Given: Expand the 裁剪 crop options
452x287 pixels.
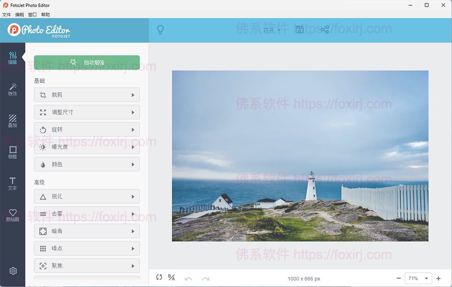Looking at the screenshot, I should coord(87,95).
